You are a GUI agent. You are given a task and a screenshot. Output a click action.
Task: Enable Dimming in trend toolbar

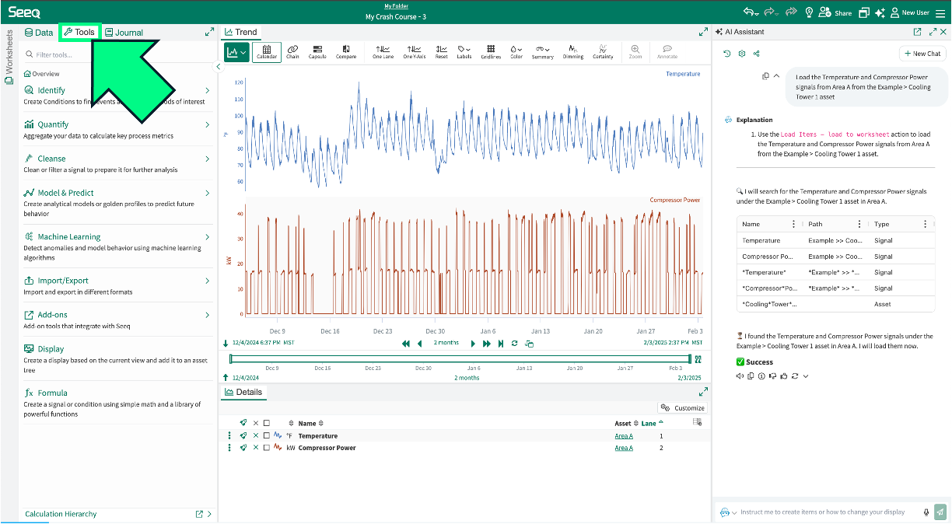point(573,52)
